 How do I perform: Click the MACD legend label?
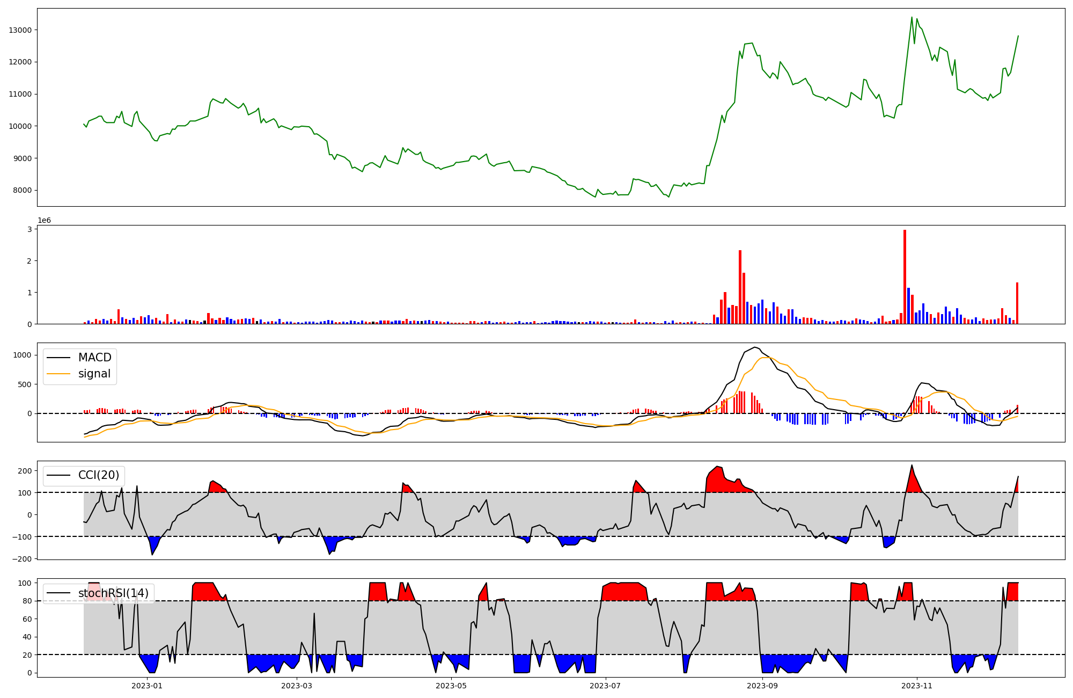click(94, 358)
